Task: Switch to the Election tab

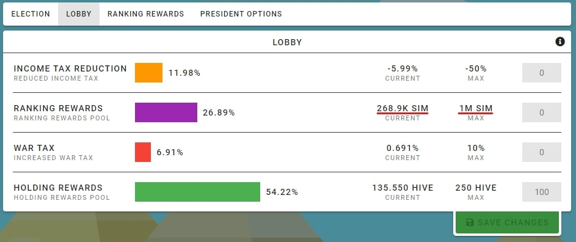Action: tap(31, 14)
